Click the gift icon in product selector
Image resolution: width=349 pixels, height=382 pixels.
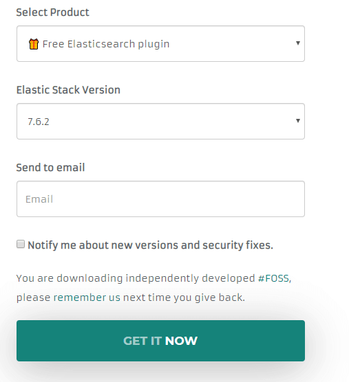tap(34, 44)
